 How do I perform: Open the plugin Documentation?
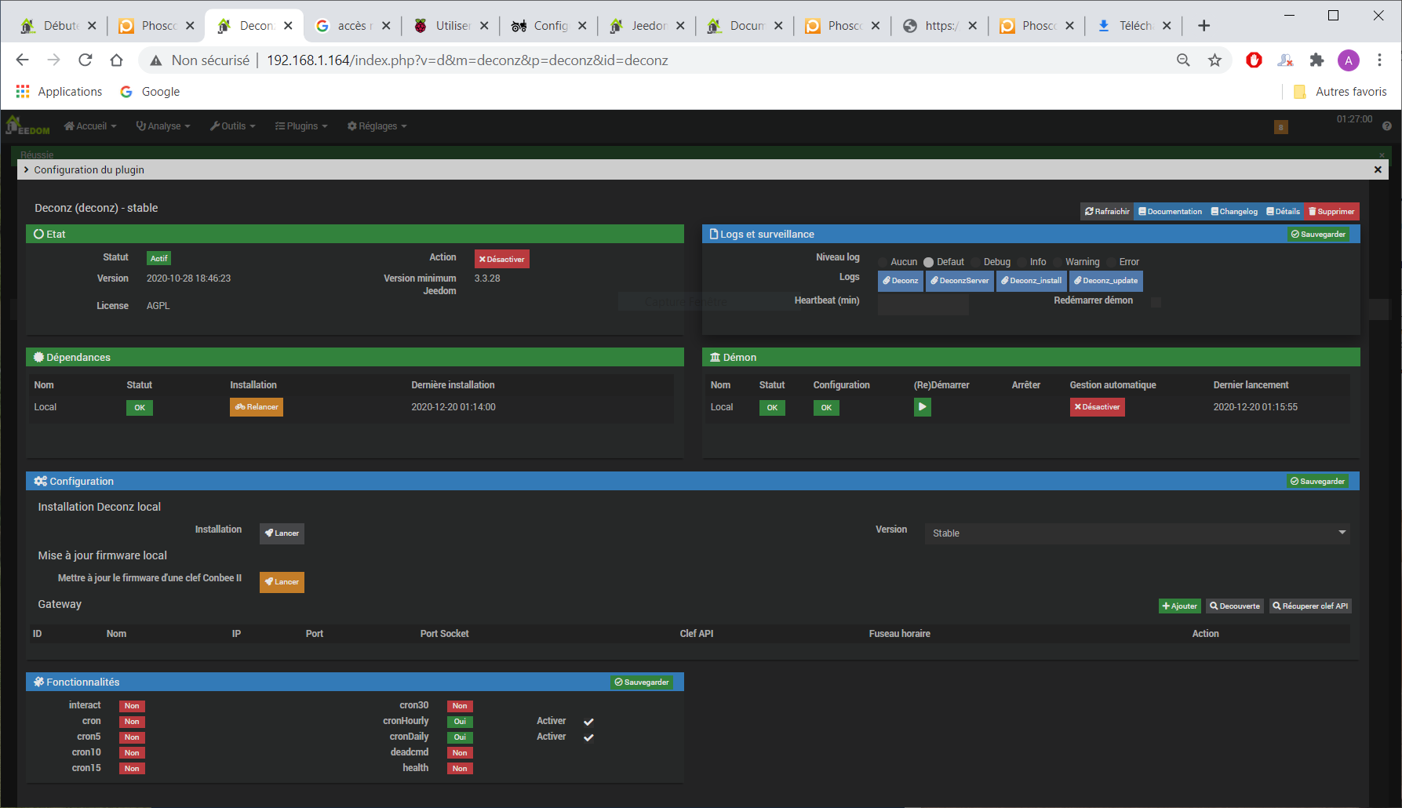[x=1170, y=212]
